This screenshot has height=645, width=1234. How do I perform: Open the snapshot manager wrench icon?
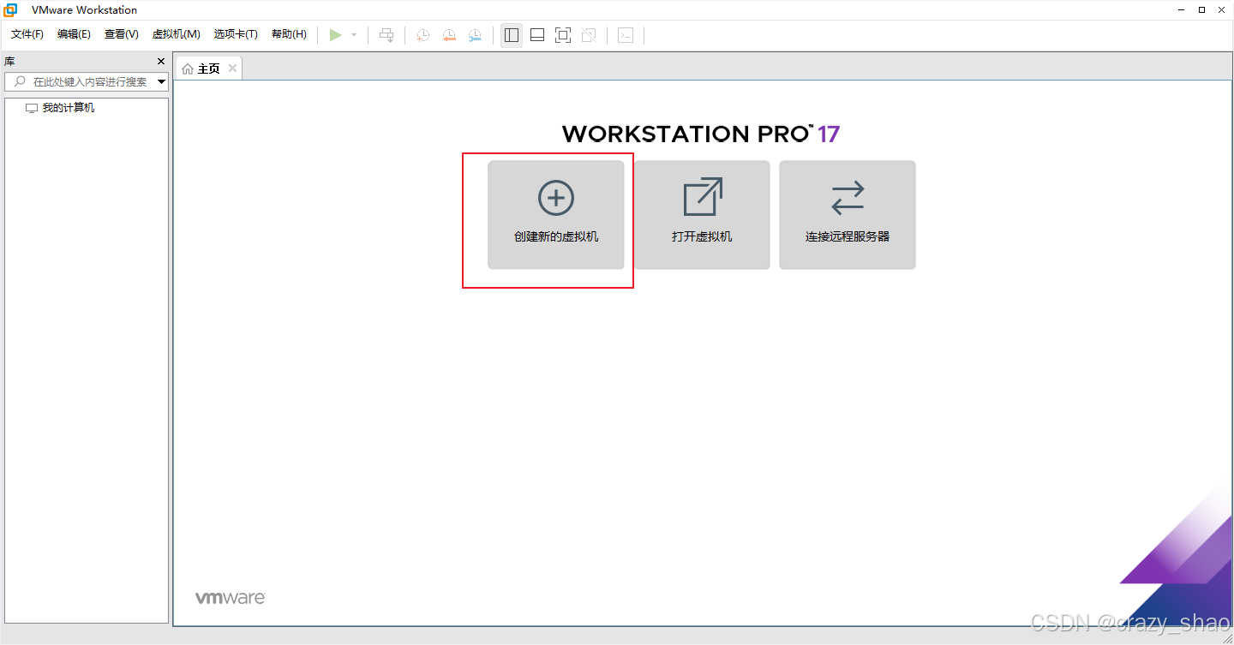click(475, 35)
